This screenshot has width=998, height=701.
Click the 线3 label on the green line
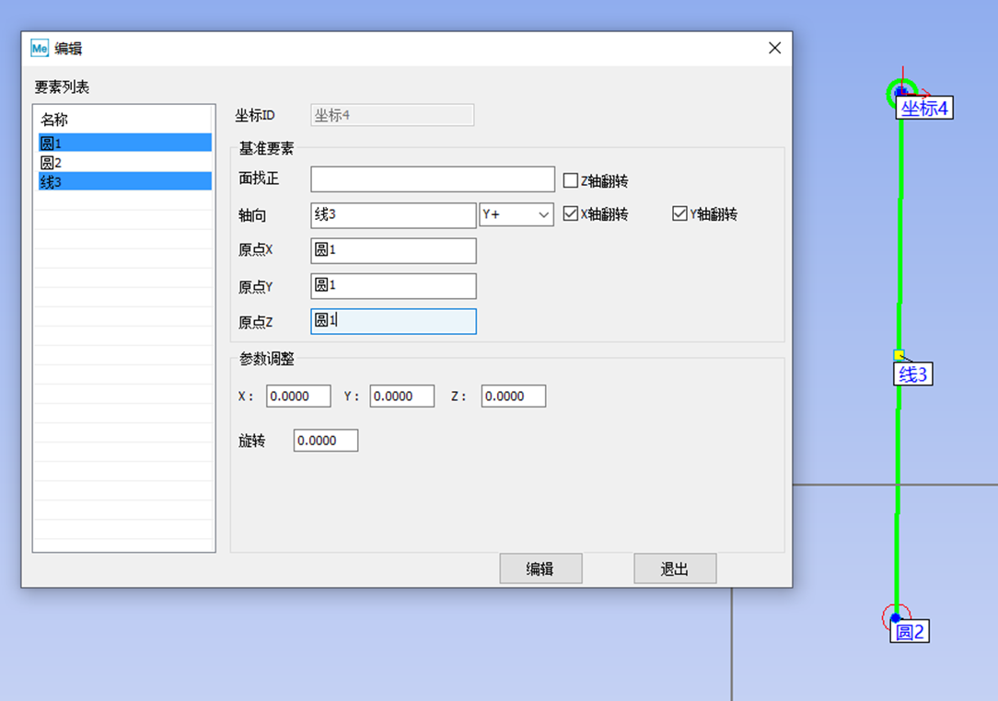(x=912, y=373)
